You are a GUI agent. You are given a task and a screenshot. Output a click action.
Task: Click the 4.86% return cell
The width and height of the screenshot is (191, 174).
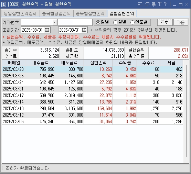click(125, 76)
